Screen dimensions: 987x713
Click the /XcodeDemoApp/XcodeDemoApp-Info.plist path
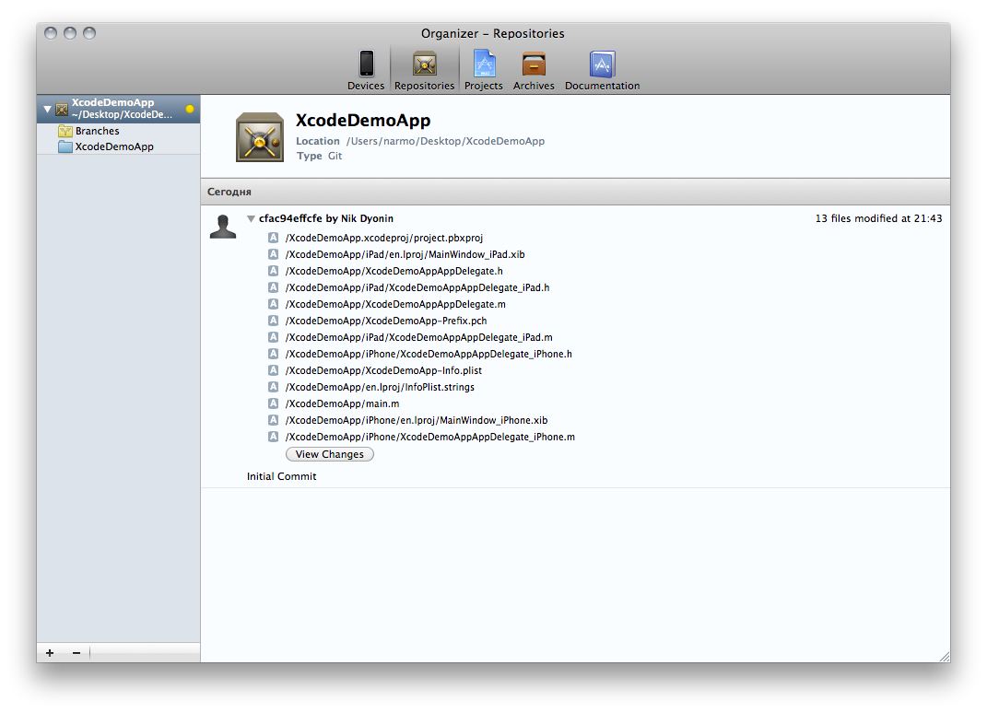383,370
